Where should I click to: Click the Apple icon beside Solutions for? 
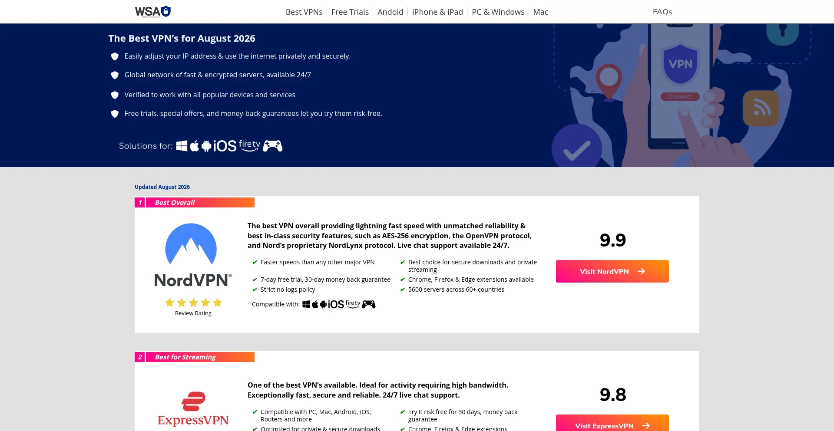click(195, 146)
